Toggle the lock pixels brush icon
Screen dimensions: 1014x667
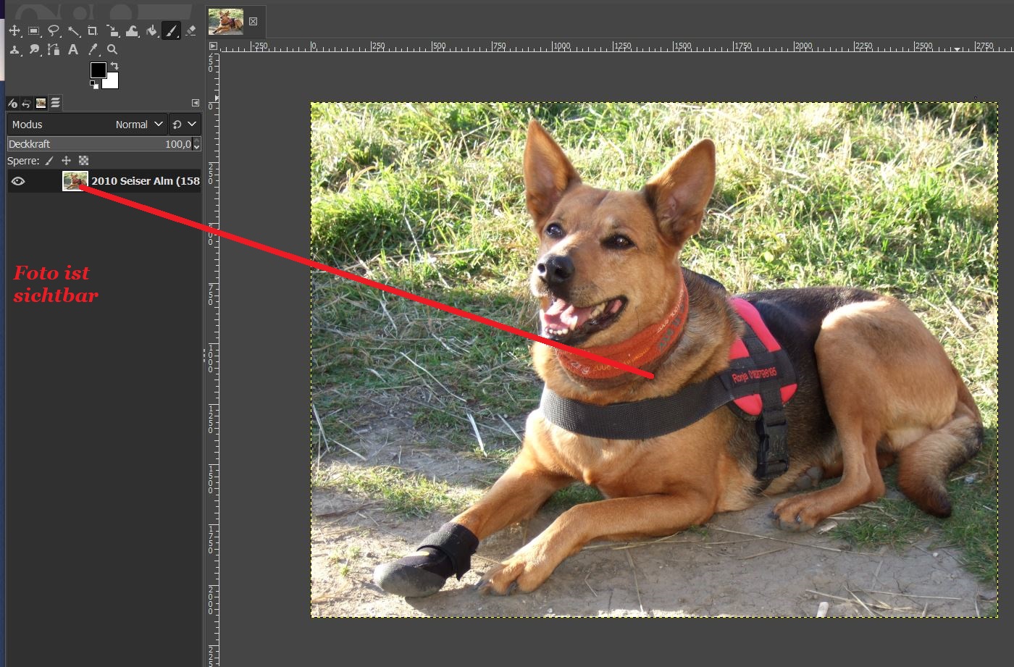(x=49, y=161)
